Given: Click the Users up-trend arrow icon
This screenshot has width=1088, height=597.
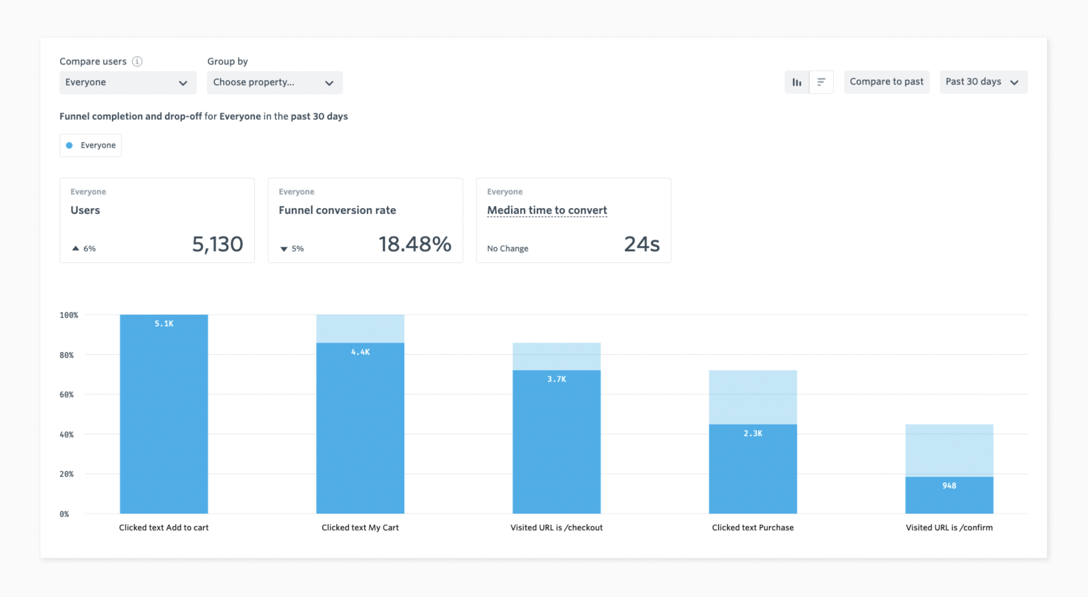Looking at the screenshot, I should [76, 248].
